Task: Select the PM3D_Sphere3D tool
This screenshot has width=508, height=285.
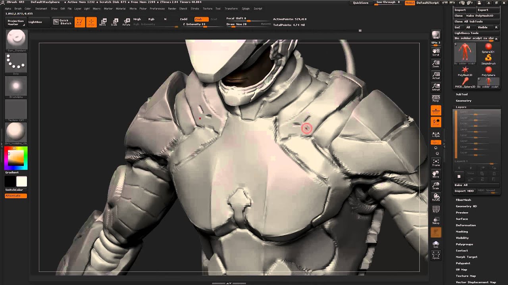Action: (465, 83)
